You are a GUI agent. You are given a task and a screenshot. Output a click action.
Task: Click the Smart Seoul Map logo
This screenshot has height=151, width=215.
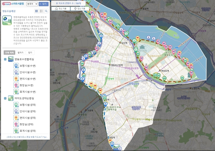pos(13,4)
